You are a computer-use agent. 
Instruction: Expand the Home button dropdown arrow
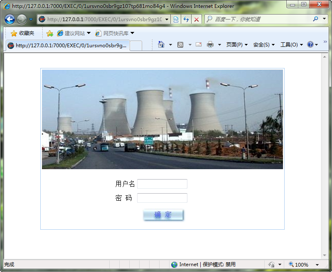click(x=170, y=45)
